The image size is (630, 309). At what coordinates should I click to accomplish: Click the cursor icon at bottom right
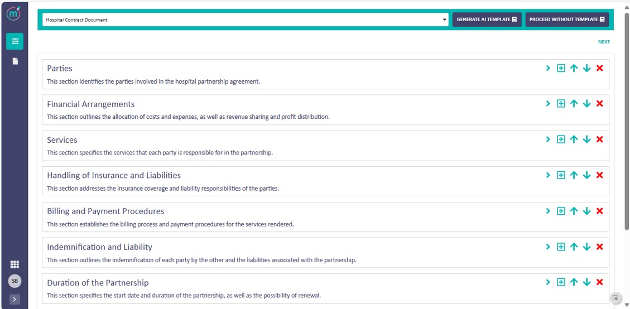pos(615,298)
